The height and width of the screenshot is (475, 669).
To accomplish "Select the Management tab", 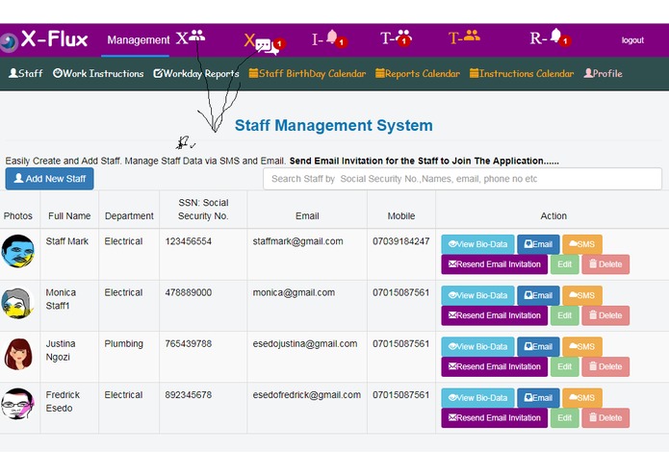I will coord(139,40).
